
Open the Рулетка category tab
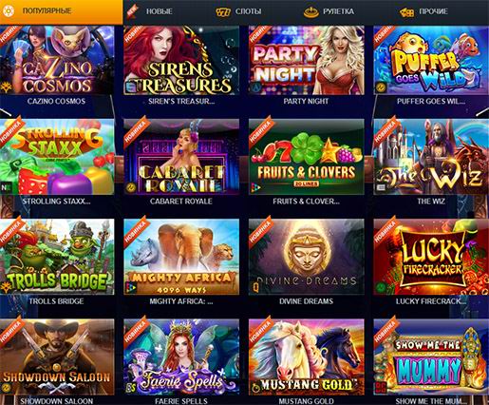(338, 11)
